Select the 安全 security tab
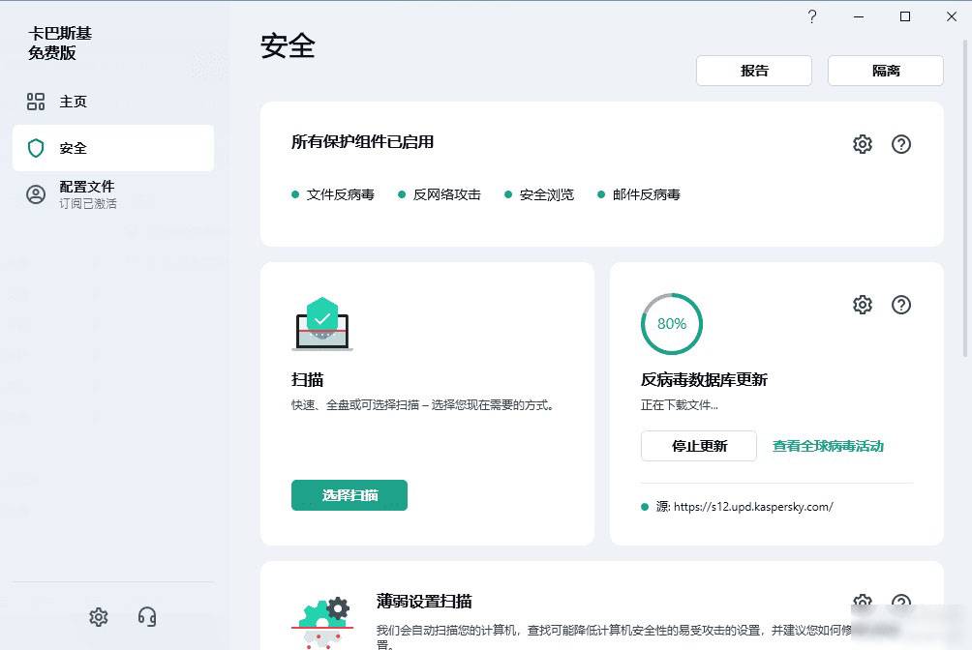Viewport: 972px width, 650px height. pyautogui.click(x=113, y=148)
